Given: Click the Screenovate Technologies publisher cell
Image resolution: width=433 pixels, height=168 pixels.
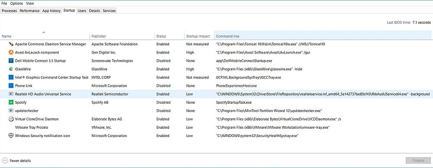Looking at the screenshot, I should coord(112,60).
